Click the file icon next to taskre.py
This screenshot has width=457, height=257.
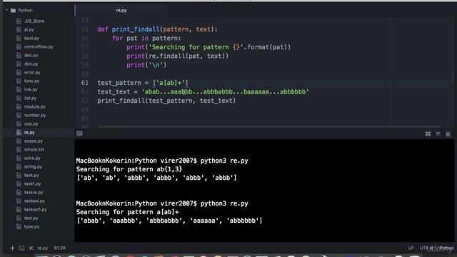click(x=19, y=193)
